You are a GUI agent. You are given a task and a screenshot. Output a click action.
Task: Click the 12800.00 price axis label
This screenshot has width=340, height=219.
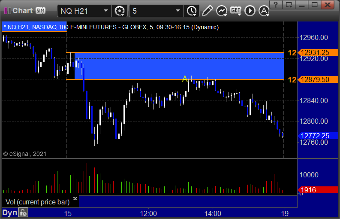313,121
